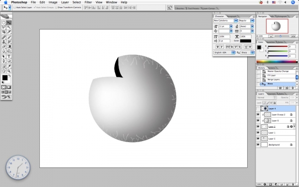Select the Move tool in toolbox
Screen dimensions: 299x187
[9, 23]
